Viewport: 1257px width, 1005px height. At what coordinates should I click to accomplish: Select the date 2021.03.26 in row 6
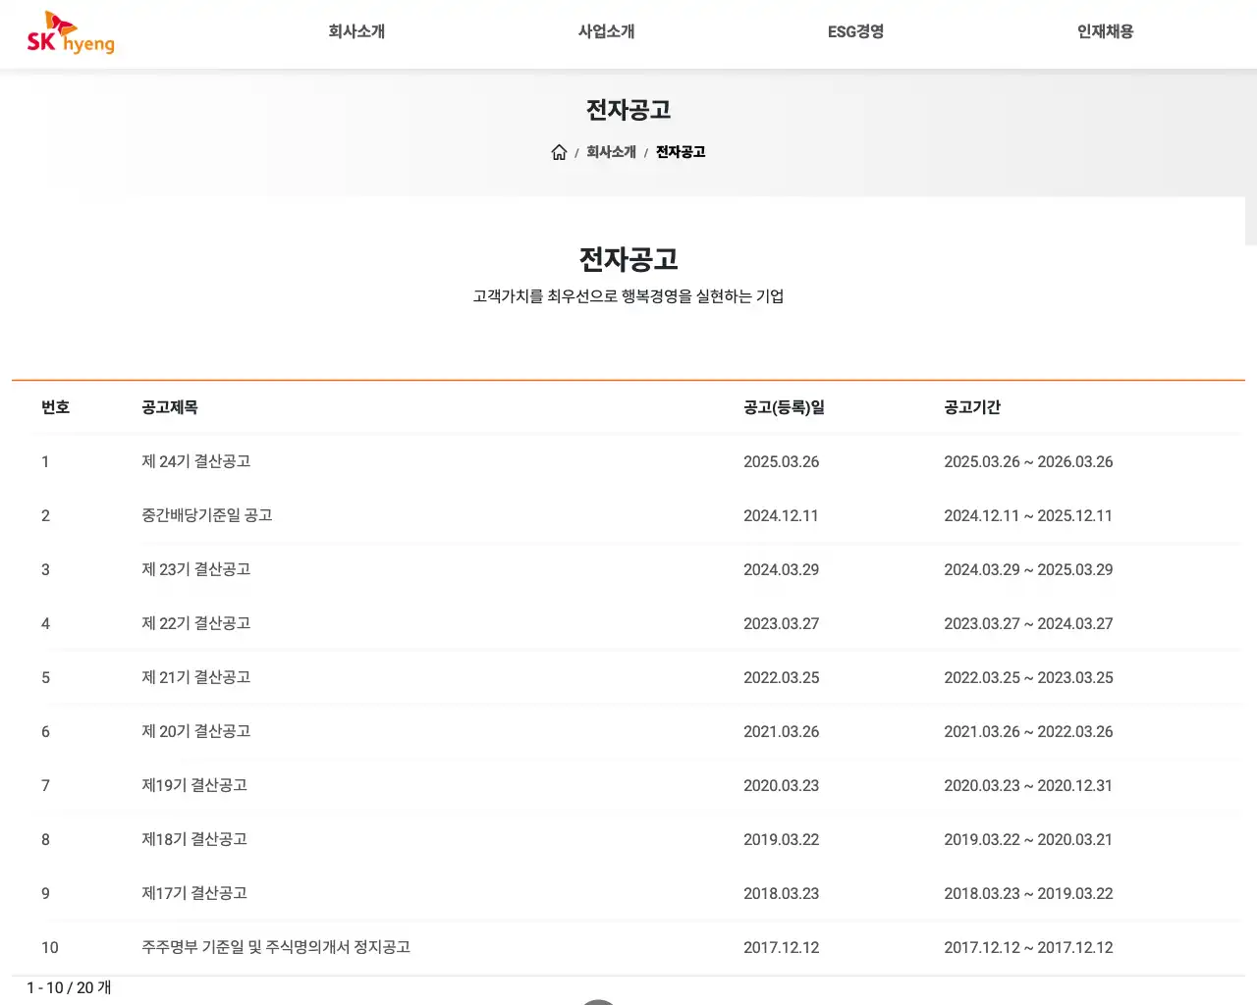click(781, 731)
